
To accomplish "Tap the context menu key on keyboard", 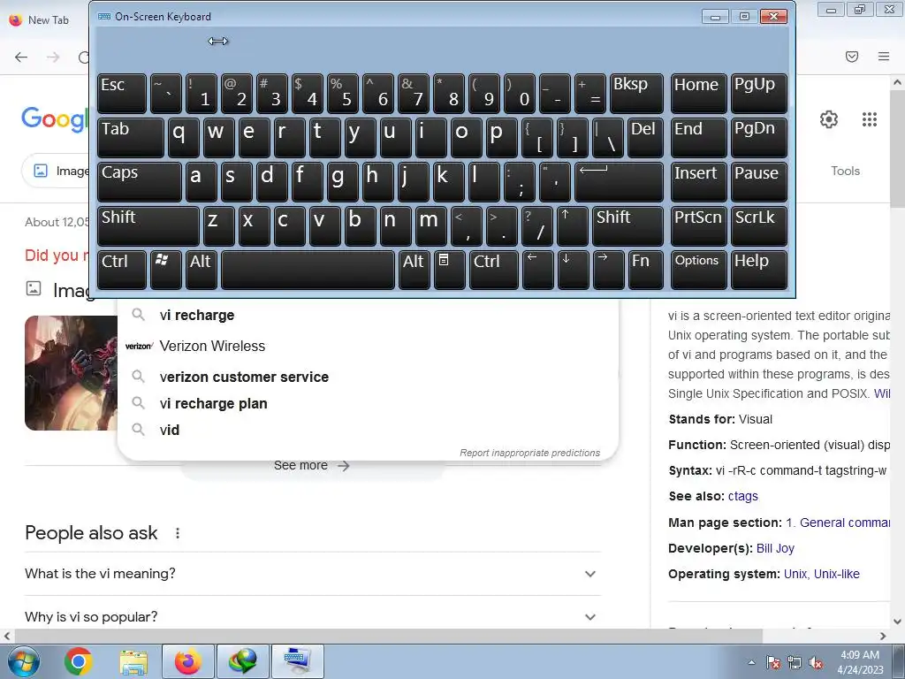I will (x=449, y=270).
